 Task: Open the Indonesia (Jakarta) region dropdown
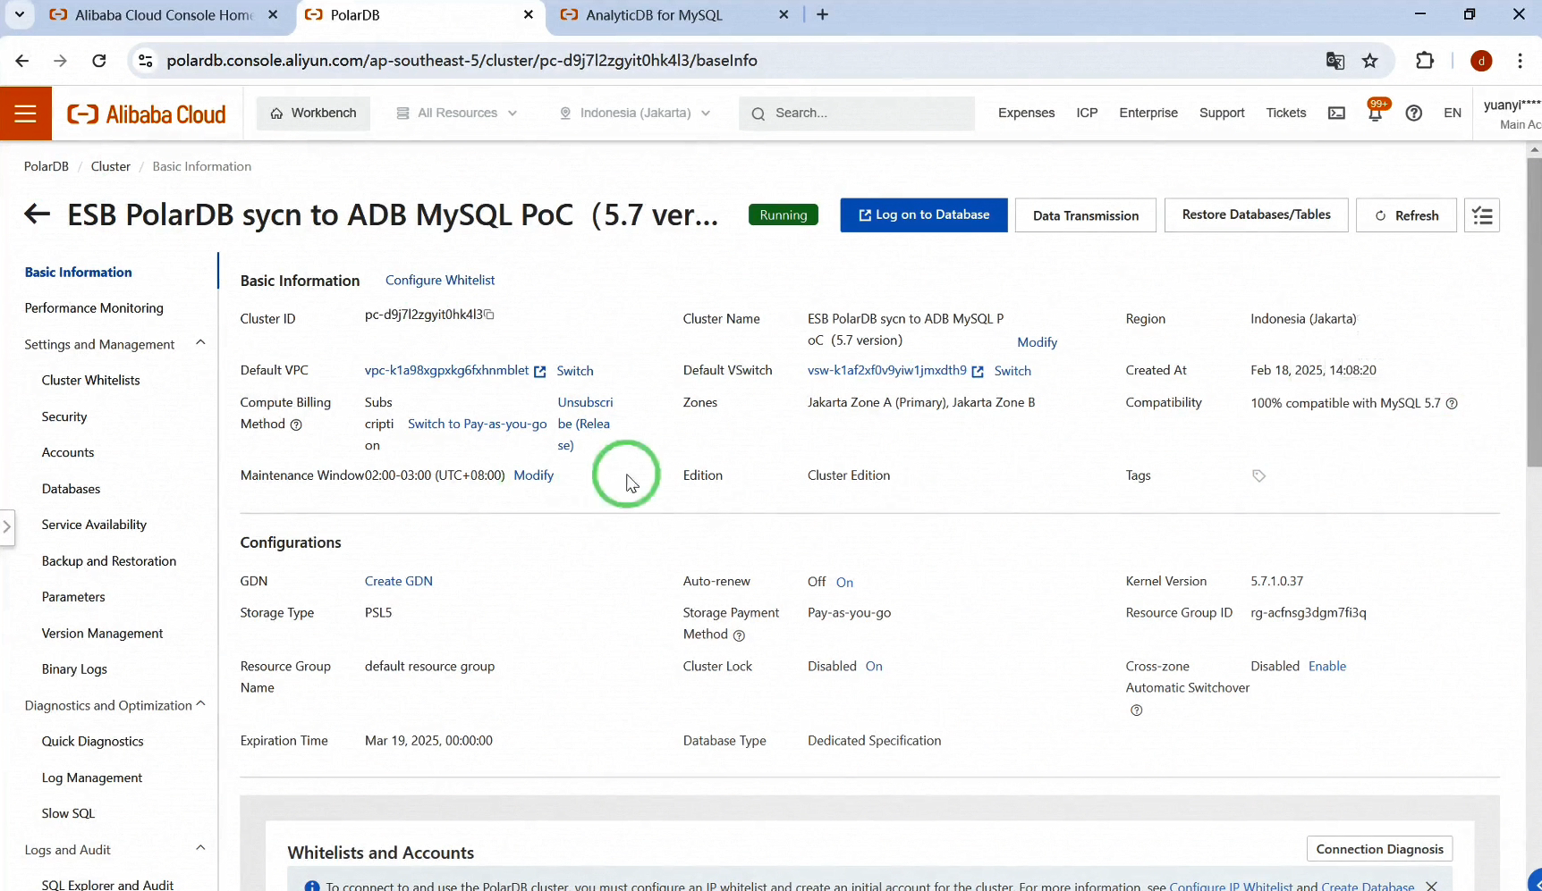[635, 113]
